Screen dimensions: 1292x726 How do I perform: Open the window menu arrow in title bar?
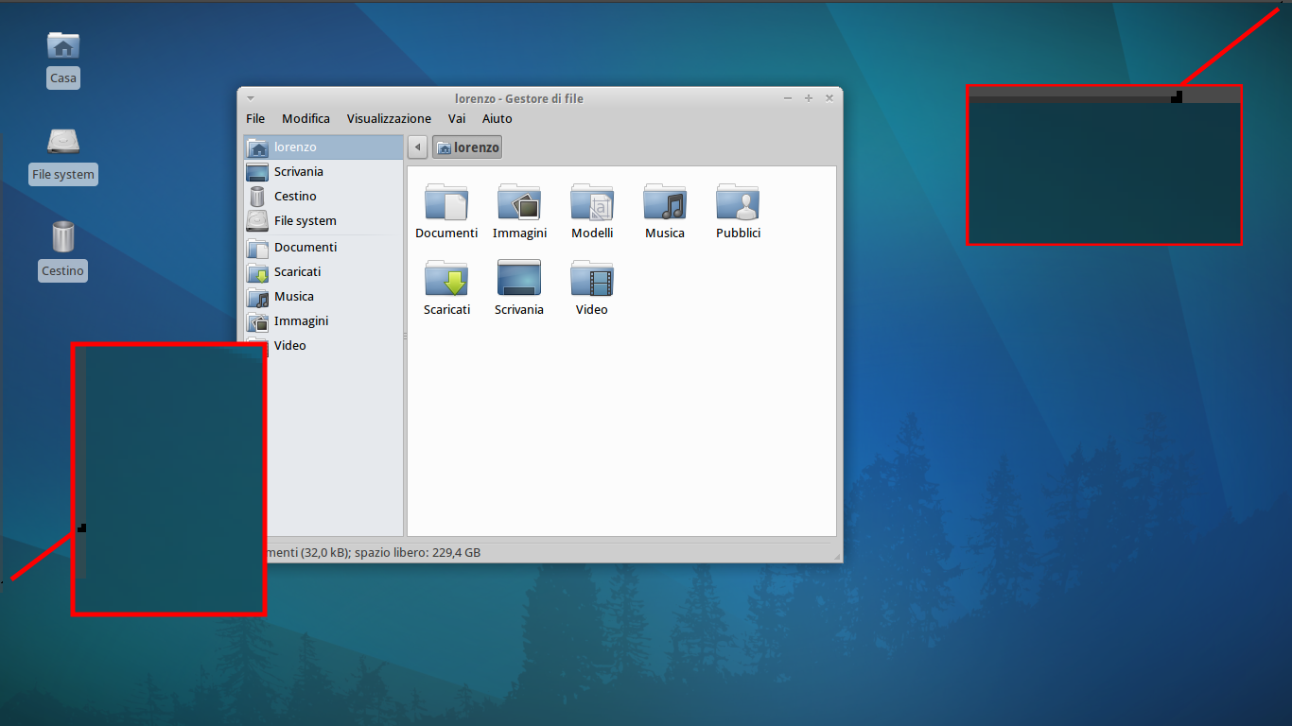tap(251, 98)
